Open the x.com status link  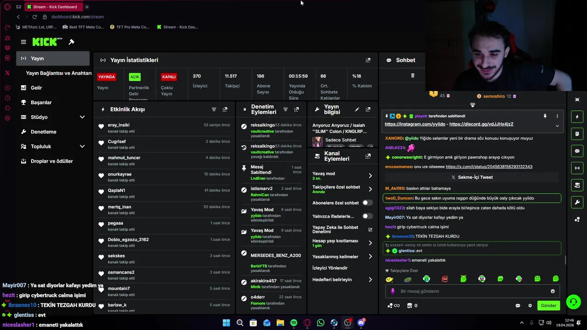point(489,167)
